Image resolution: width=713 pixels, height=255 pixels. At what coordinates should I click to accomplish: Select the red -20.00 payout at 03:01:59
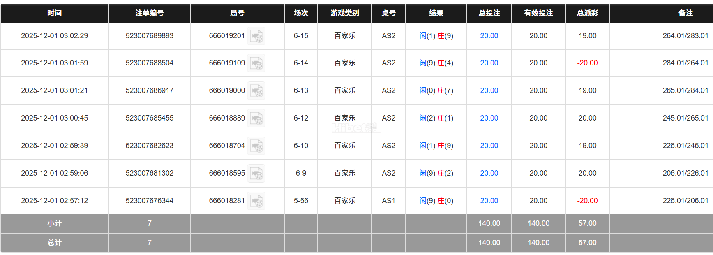click(587, 63)
